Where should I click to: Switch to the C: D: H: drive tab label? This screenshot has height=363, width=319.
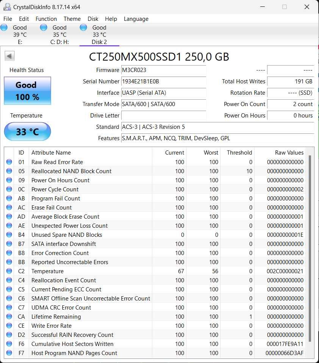[59, 42]
